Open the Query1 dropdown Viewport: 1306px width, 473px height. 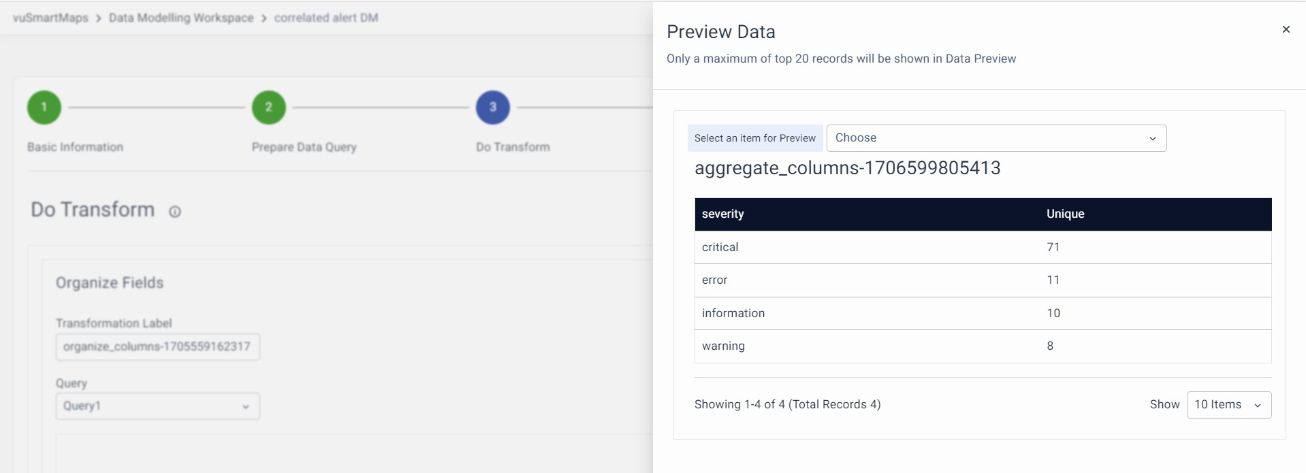(157, 406)
